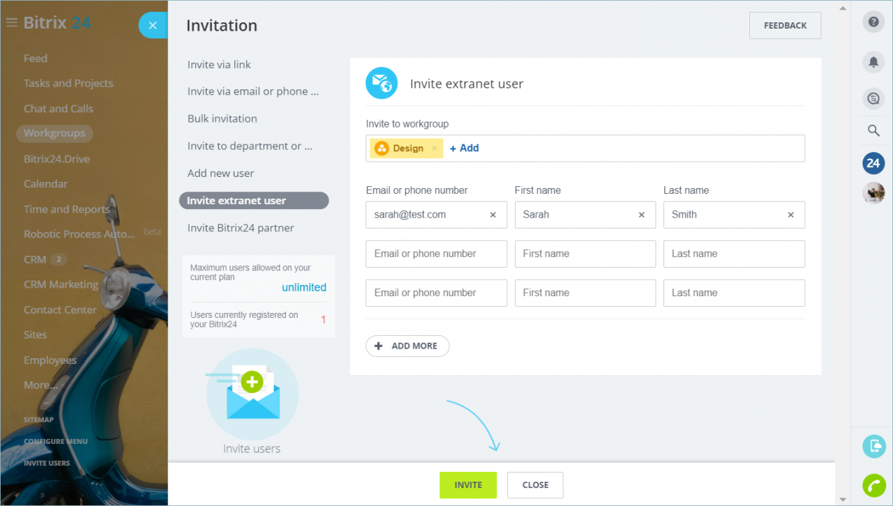
Task: Select Invite extranet user menu item
Action: coord(254,201)
